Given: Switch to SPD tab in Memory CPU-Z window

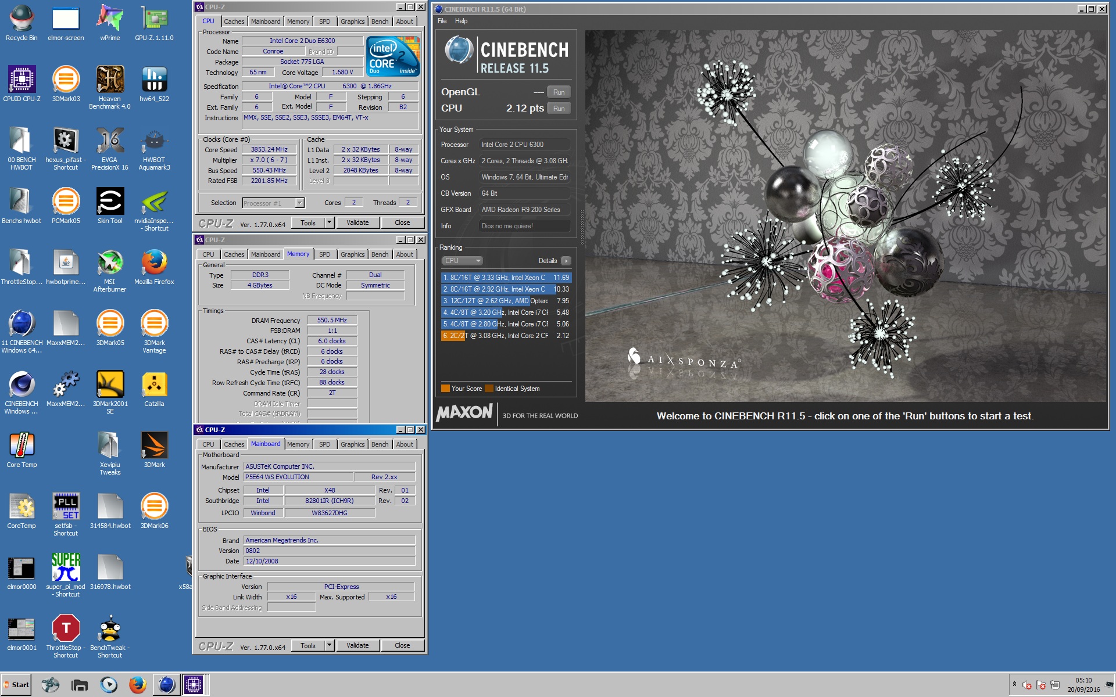Looking at the screenshot, I should (x=325, y=254).
